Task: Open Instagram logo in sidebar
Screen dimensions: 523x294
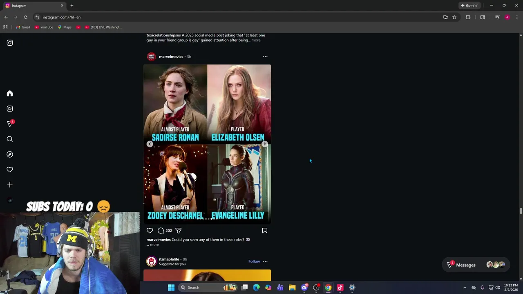Action: pyautogui.click(x=10, y=43)
